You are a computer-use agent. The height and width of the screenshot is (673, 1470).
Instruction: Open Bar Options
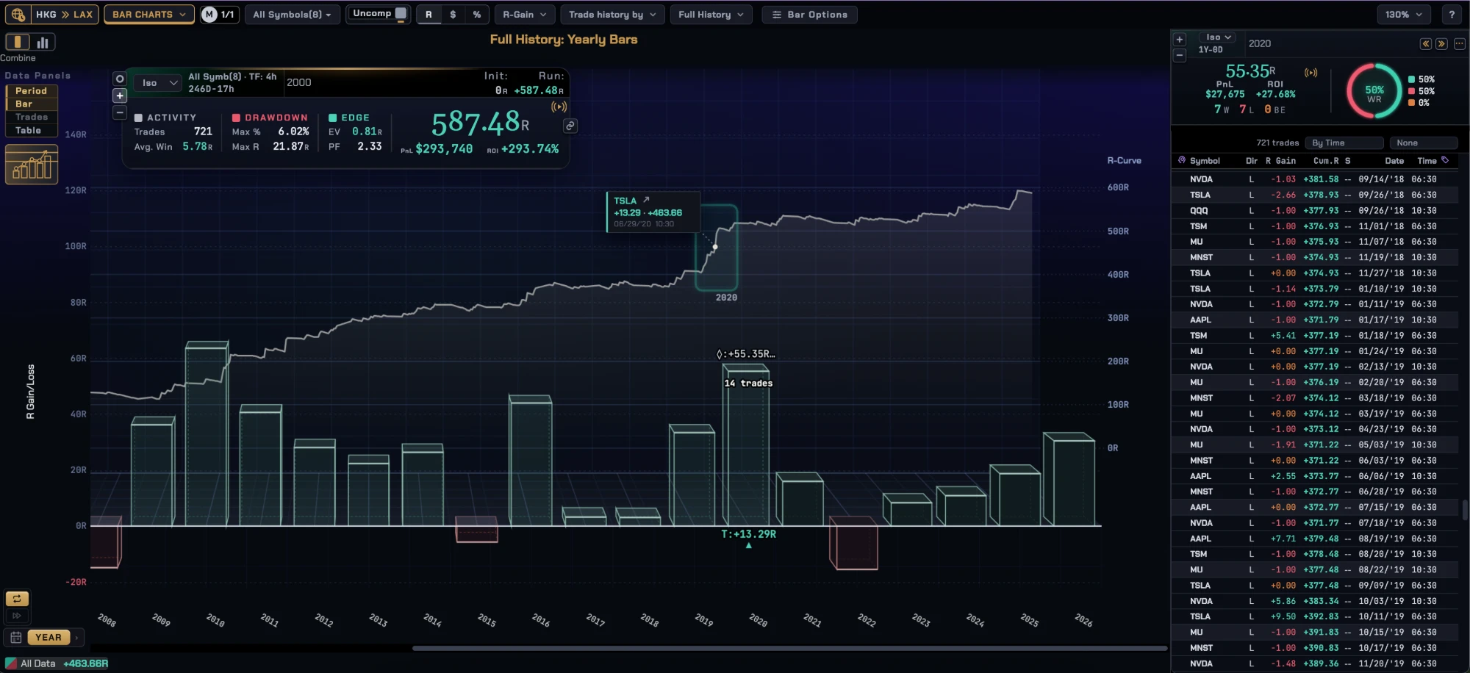tap(809, 15)
